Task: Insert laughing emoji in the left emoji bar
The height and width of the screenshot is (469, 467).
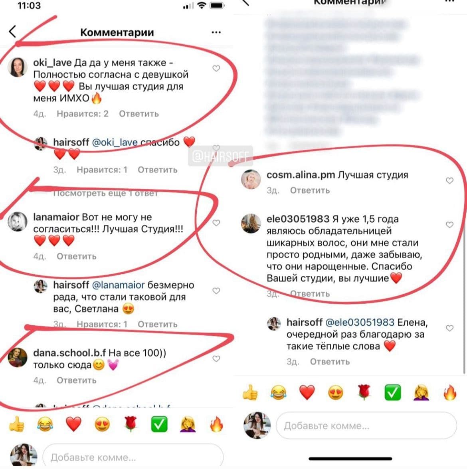Action: point(45,424)
